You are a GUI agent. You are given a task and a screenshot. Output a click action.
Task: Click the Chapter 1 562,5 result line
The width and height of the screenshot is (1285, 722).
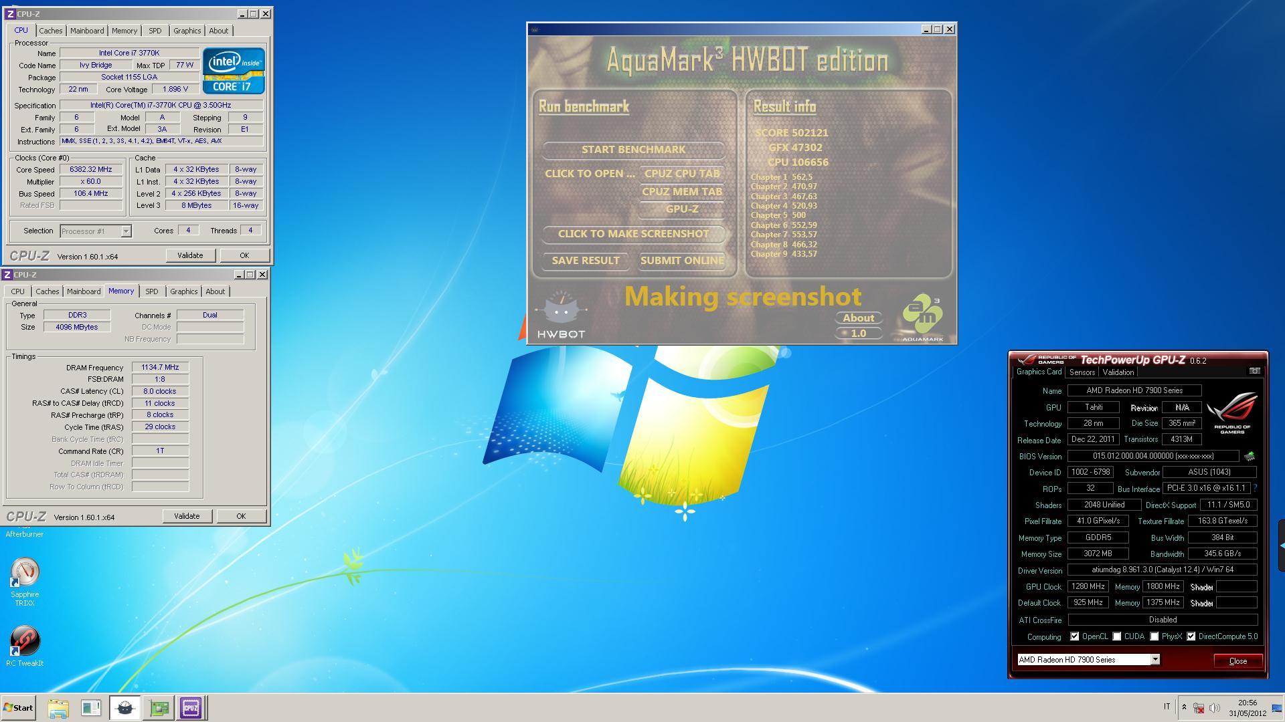[782, 177]
